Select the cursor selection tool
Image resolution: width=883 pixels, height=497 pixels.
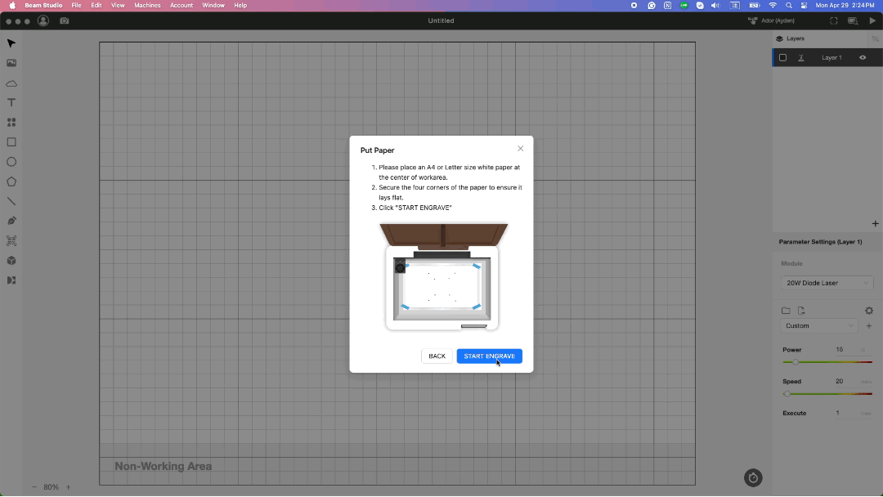[x=11, y=43]
